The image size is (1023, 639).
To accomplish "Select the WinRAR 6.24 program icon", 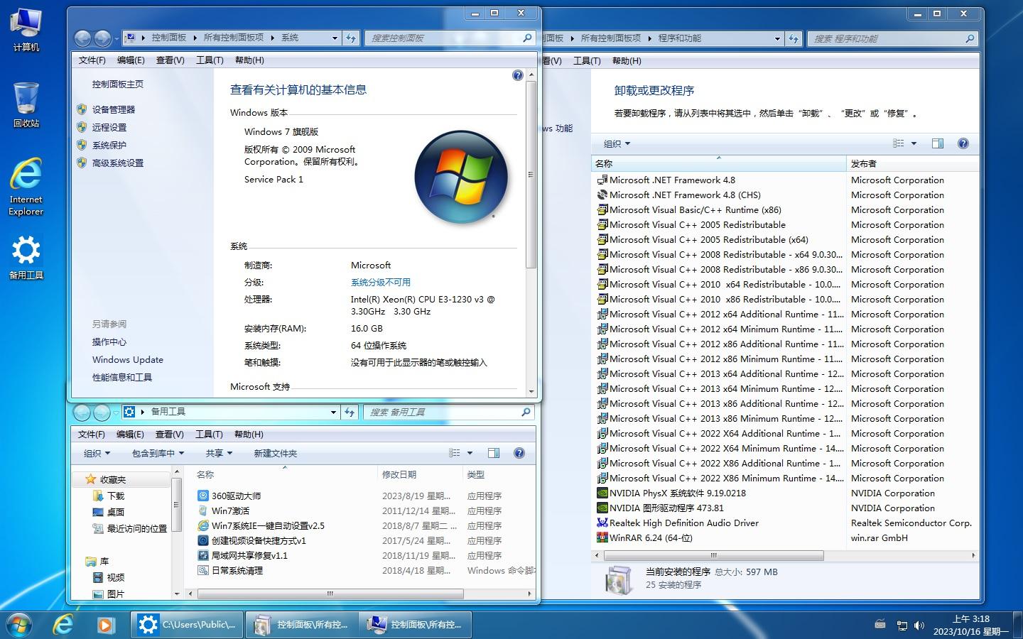I will point(602,537).
